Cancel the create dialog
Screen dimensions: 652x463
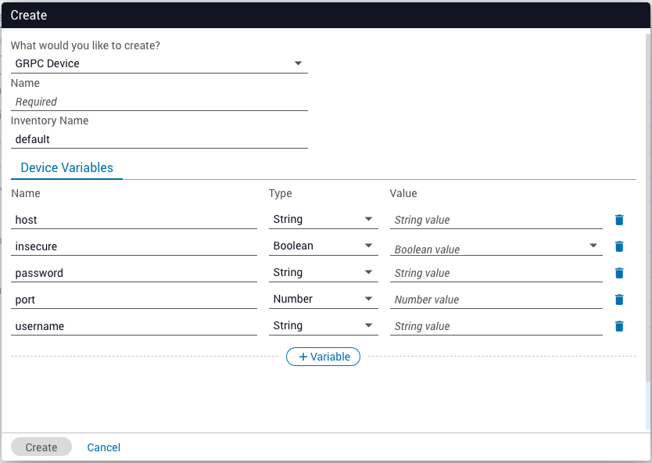pyautogui.click(x=104, y=447)
